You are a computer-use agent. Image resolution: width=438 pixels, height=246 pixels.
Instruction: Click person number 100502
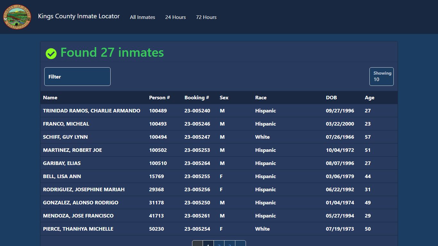pyautogui.click(x=158, y=150)
